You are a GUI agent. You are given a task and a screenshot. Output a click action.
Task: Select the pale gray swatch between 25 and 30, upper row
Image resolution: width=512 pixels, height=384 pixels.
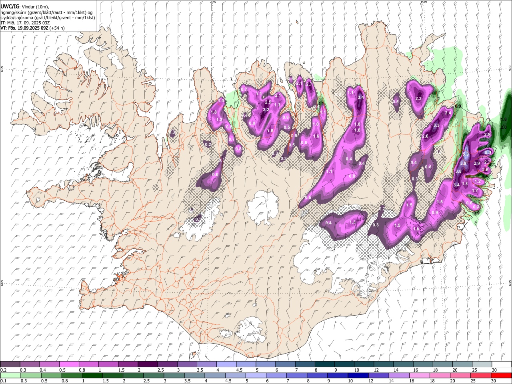pos(482,364)
